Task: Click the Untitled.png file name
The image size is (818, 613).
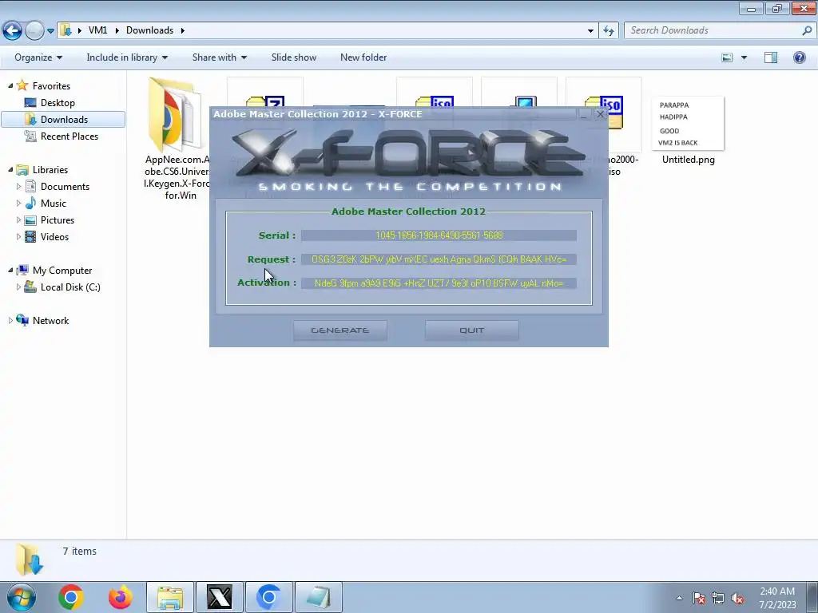Action: point(688,160)
